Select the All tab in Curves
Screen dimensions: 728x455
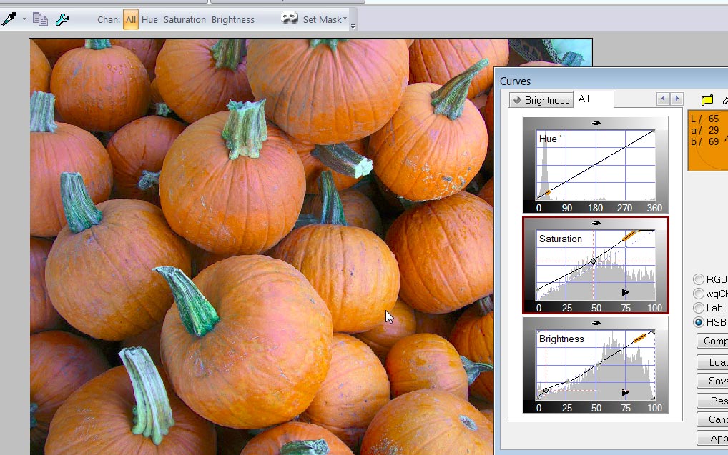(x=594, y=99)
